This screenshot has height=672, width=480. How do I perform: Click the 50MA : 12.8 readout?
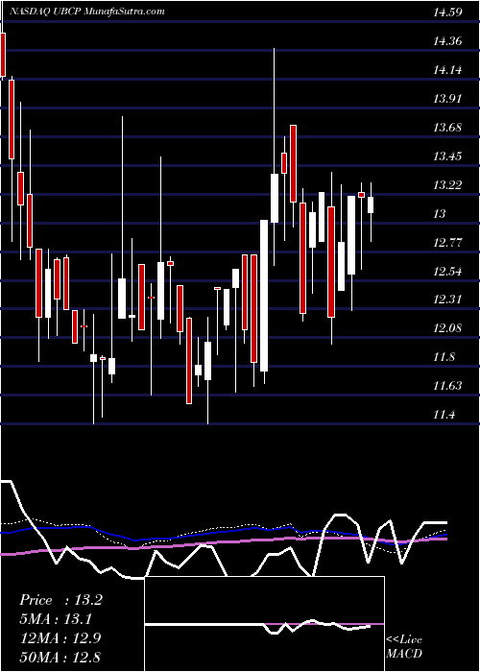[x=60, y=657]
